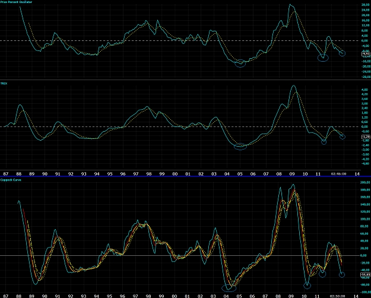Click year 05 on the TRIX time axis

(x=240, y=174)
